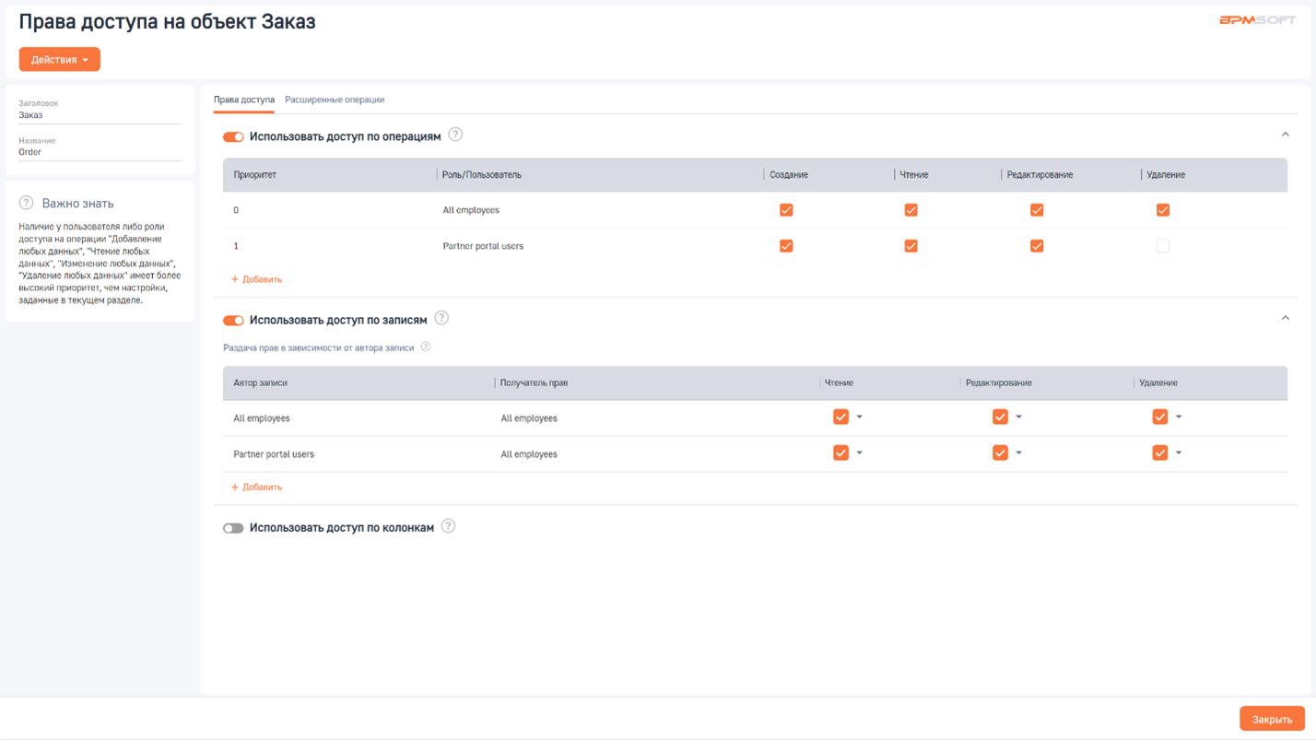Uncheck Создание for Partner portal users

(786, 246)
